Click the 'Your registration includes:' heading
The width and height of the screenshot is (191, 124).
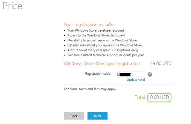[x=90, y=24]
